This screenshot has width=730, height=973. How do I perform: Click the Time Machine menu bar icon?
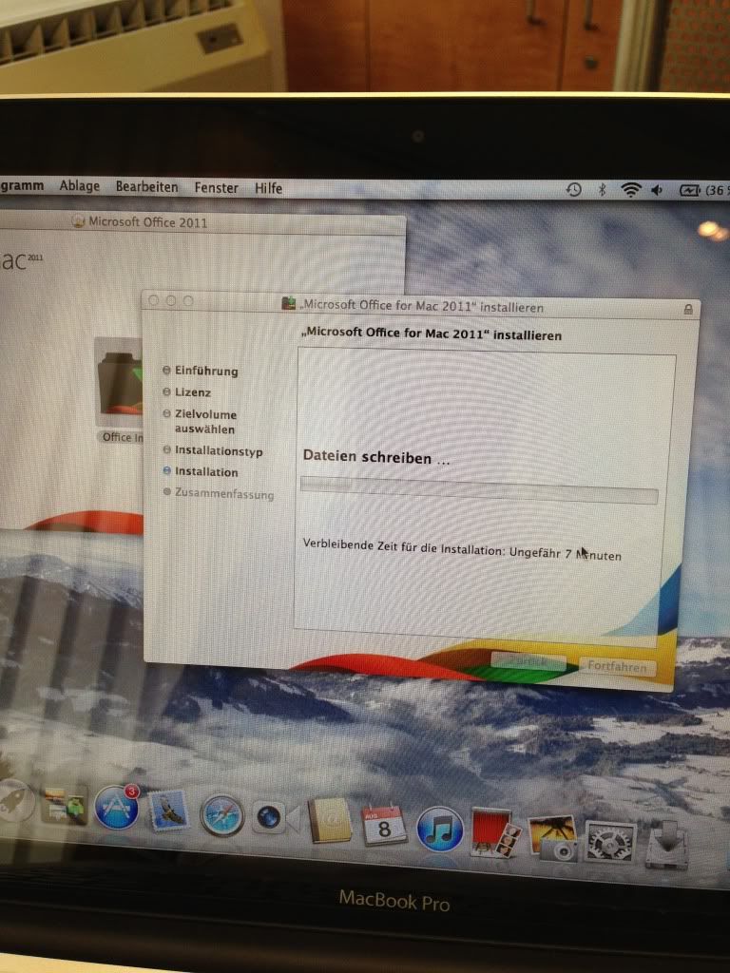[573, 189]
